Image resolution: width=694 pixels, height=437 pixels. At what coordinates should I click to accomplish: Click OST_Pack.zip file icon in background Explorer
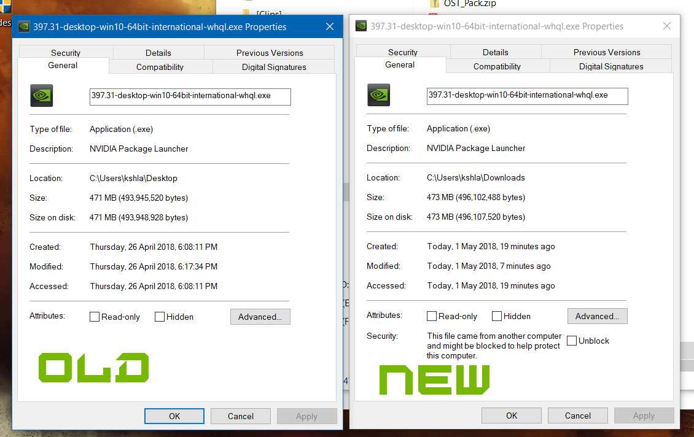[x=434, y=4]
